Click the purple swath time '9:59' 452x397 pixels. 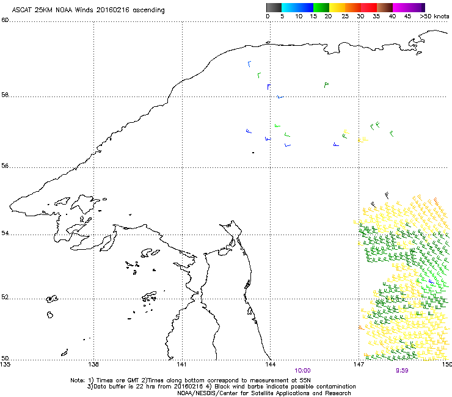coord(402,371)
